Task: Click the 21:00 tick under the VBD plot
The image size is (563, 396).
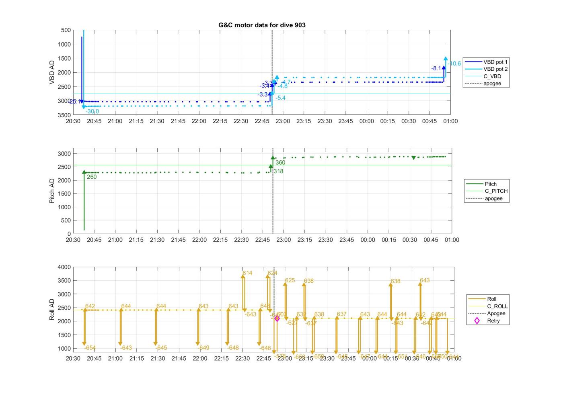Action: pos(115,121)
